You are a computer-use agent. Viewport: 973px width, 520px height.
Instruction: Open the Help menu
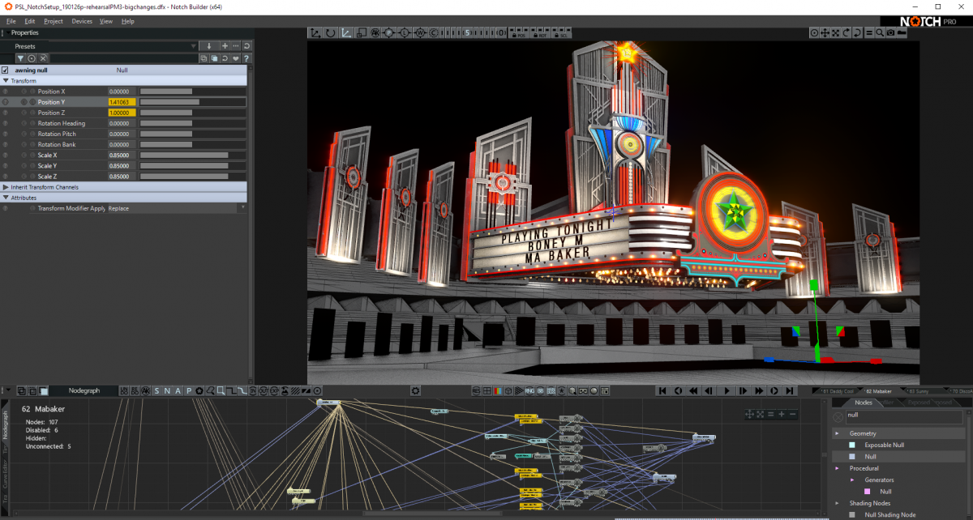coord(128,21)
